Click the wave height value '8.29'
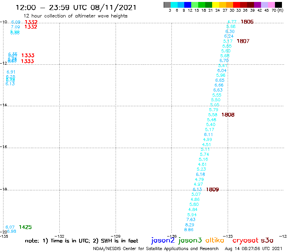The width and height of the screenshot is (287, 252). [x=190, y=225]
